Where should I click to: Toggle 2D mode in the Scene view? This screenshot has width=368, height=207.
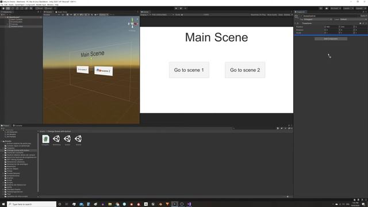63,15
